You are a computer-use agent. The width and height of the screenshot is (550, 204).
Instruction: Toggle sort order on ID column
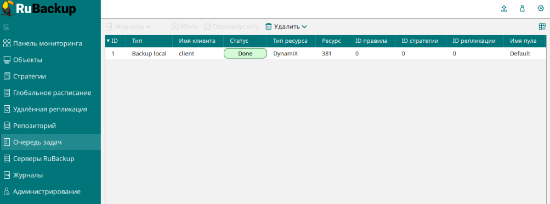pyautogui.click(x=112, y=41)
